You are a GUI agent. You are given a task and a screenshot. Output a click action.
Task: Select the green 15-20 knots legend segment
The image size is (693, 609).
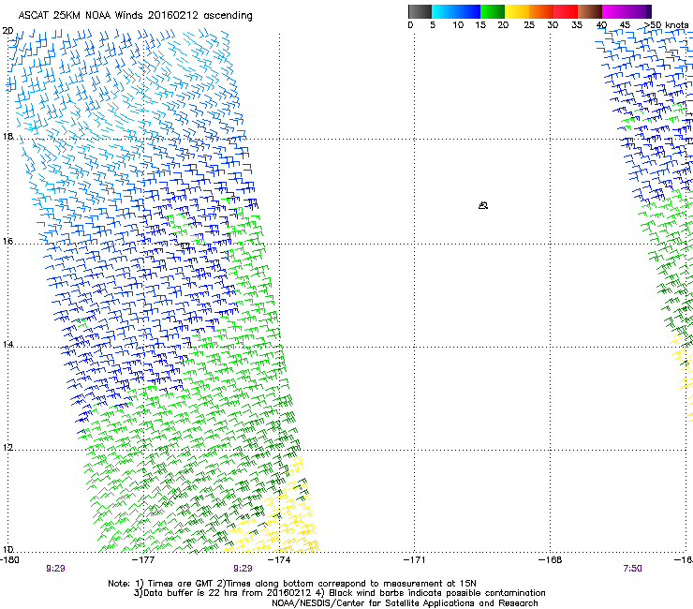493,11
